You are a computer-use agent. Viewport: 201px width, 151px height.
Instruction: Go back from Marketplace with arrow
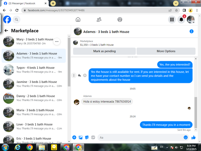(x=6, y=31)
